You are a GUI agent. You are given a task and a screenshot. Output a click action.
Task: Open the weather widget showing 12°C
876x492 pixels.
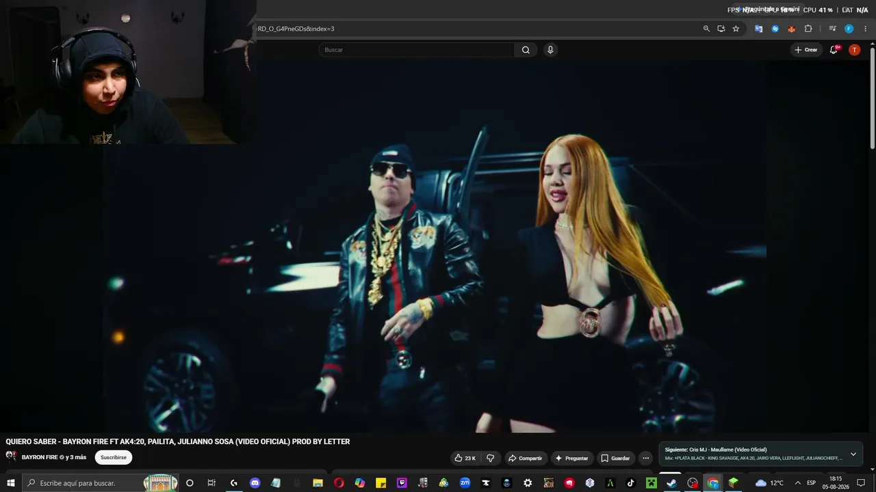pyautogui.click(x=769, y=483)
